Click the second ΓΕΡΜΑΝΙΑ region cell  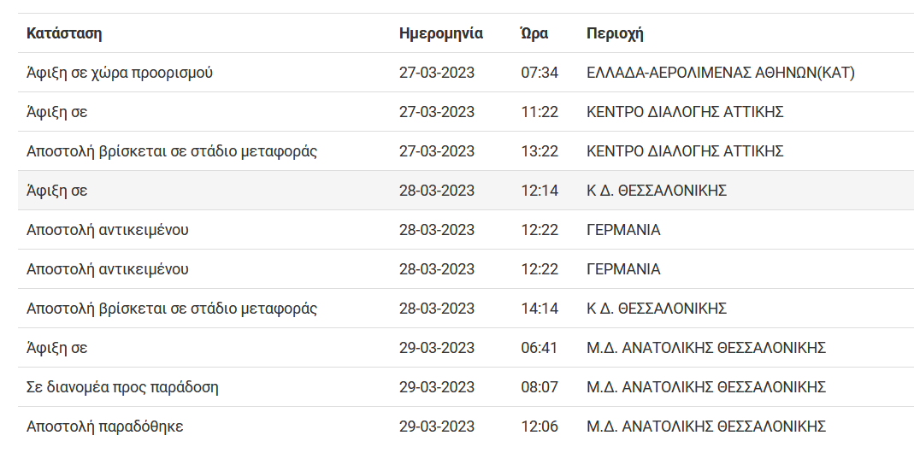click(623, 269)
